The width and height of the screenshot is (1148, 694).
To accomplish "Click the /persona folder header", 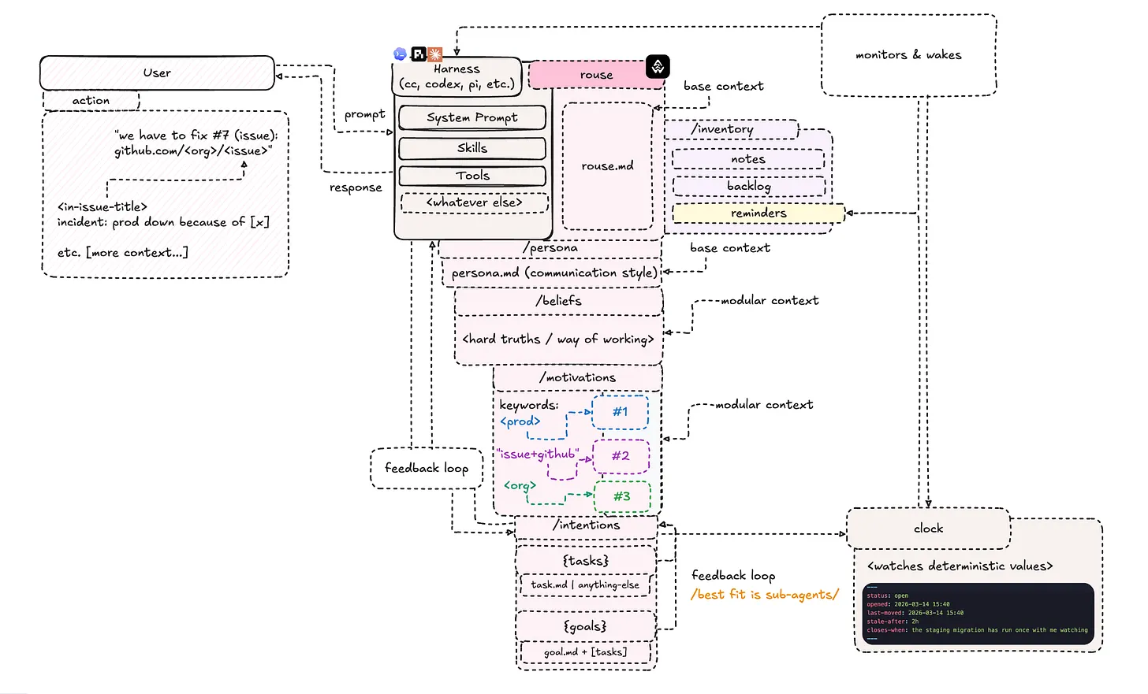I will 550,248.
